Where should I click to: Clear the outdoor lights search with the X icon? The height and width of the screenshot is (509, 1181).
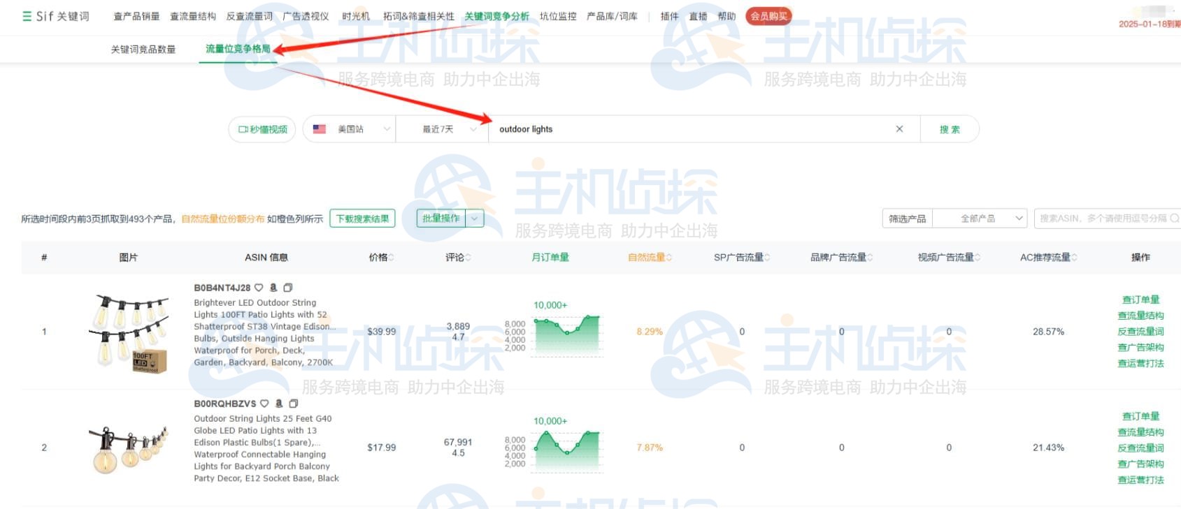click(899, 129)
